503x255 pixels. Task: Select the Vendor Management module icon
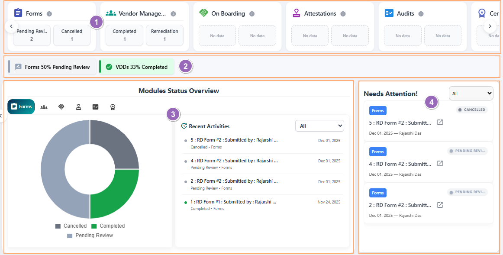tap(44, 107)
